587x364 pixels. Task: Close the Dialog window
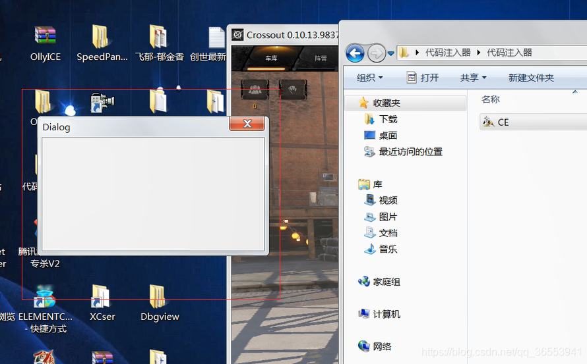(247, 124)
